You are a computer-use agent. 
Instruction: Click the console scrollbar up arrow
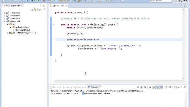pos(186,94)
